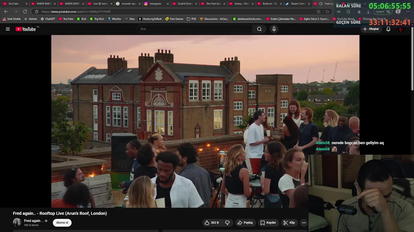
Task: Open the Top Kick bookmark
Action: [x=97, y=19]
